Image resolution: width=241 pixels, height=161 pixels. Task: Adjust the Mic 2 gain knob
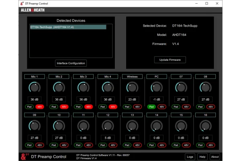coord(59,87)
